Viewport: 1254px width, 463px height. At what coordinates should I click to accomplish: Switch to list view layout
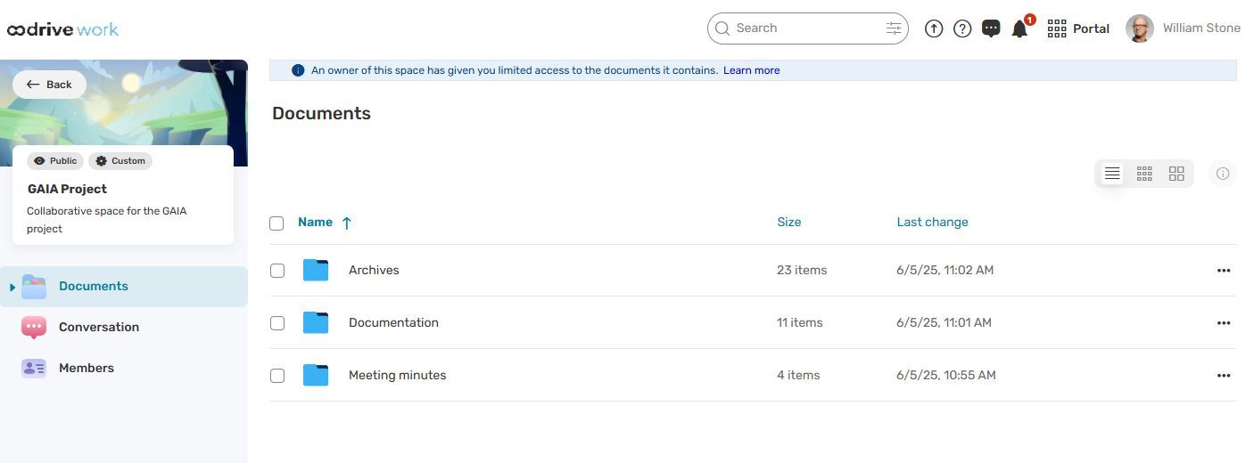point(1112,174)
